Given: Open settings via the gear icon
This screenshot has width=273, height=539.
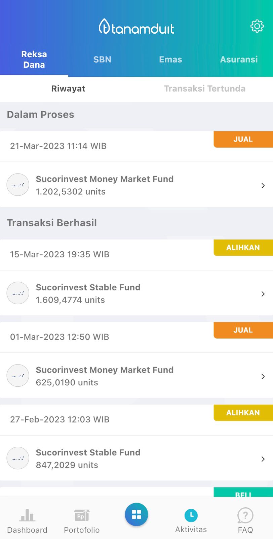Looking at the screenshot, I should tap(257, 26).
